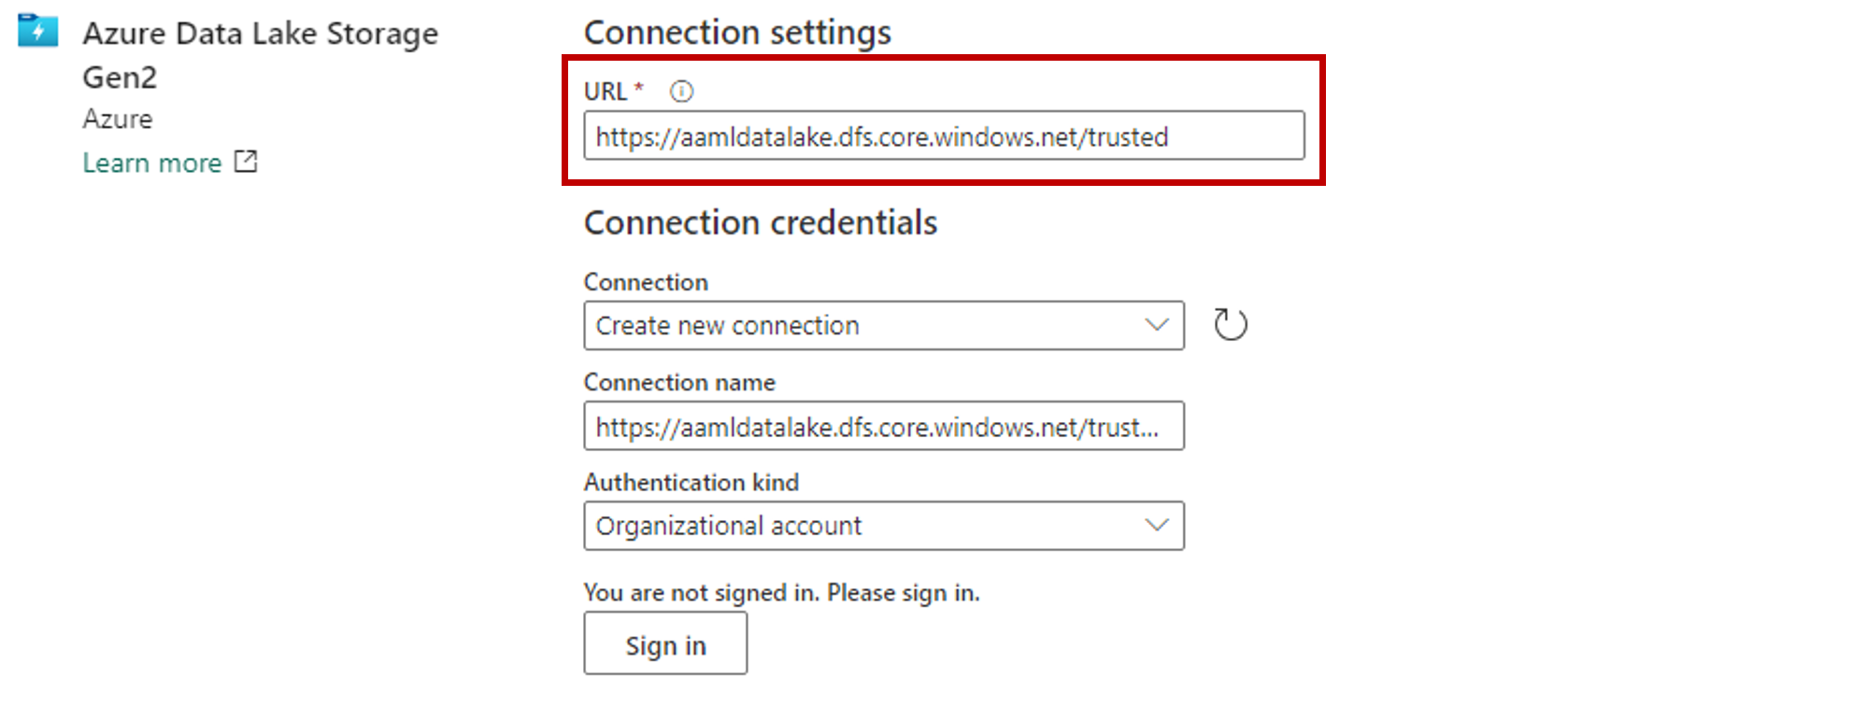Select the Azure Data Lake Storage Gen2 title
The height and width of the screenshot is (721, 1867).
[x=260, y=55]
